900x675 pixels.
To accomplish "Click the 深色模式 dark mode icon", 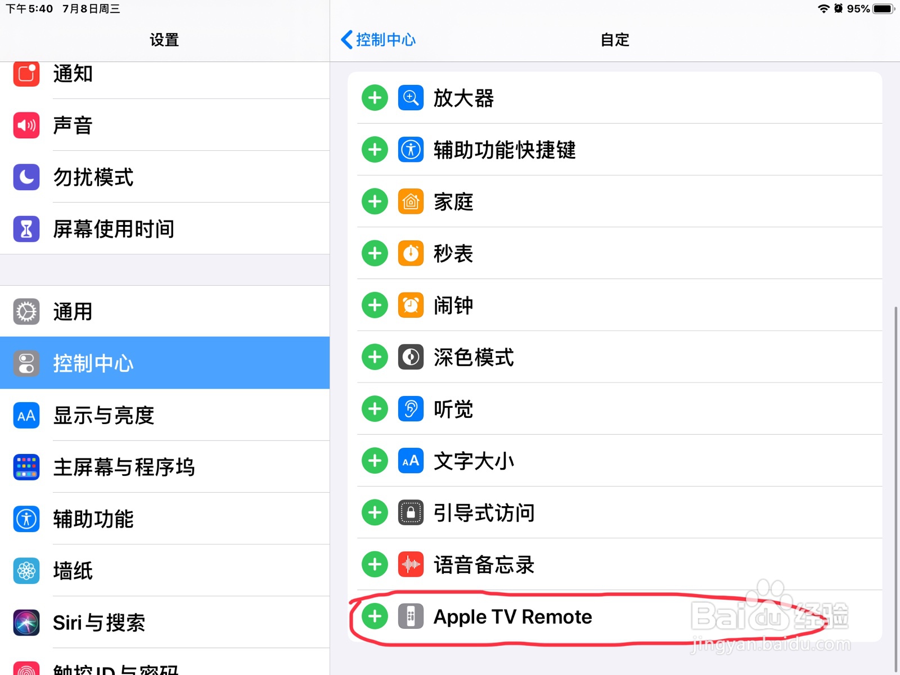I will pyautogui.click(x=411, y=357).
